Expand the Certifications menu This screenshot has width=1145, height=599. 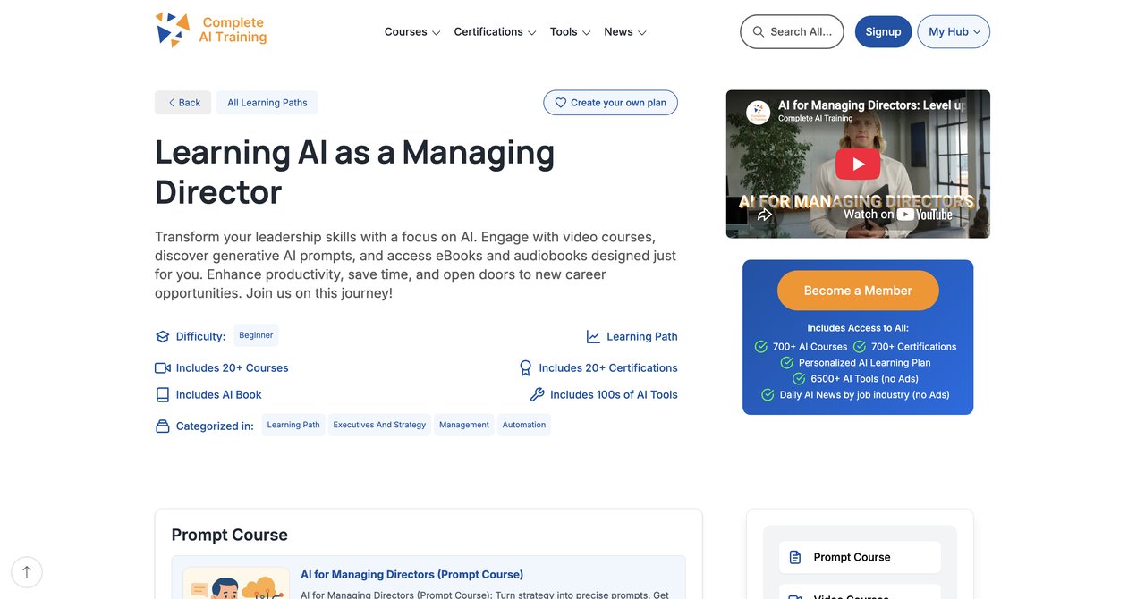495,31
